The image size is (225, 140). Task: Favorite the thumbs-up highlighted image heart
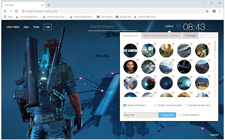tap(173, 77)
